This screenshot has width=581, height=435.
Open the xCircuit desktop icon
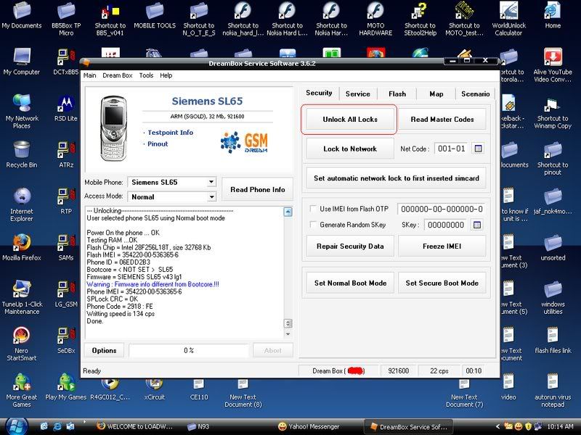click(x=155, y=391)
